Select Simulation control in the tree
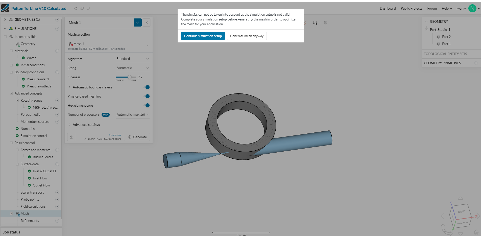Viewport: 481px width, 236px height. (34, 136)
